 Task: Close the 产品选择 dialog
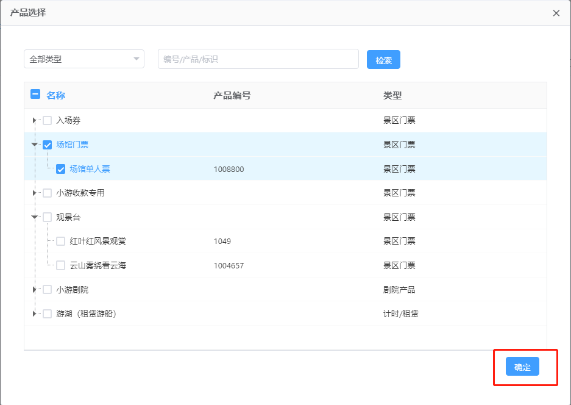(x=556, y=13)
